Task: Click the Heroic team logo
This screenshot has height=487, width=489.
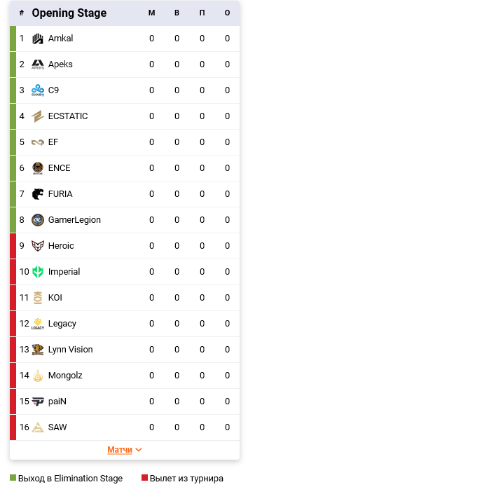Action: click(38, 246)
